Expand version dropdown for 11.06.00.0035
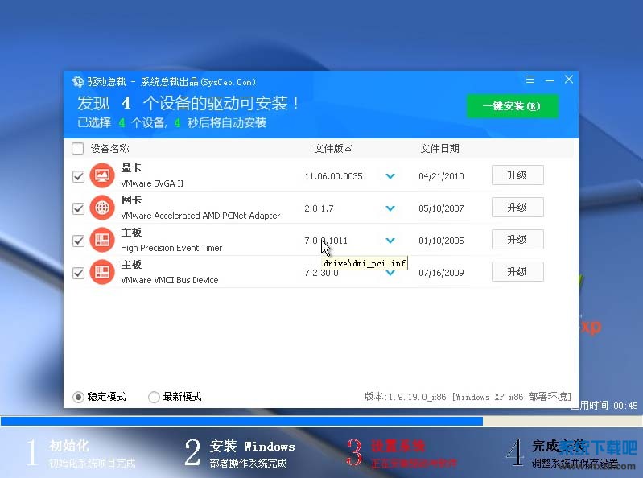Image resolution: width=643 pixels, height=478 pixels. [x=390, y=176]
